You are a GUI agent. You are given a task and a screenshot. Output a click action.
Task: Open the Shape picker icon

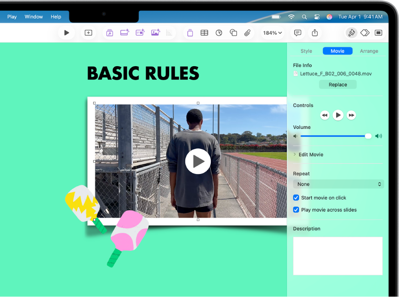coord(233,33)
